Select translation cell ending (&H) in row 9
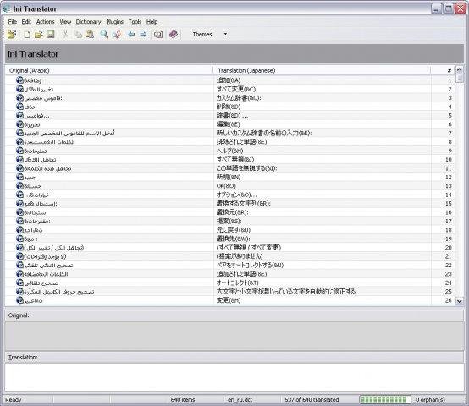 tap(230, 151)
